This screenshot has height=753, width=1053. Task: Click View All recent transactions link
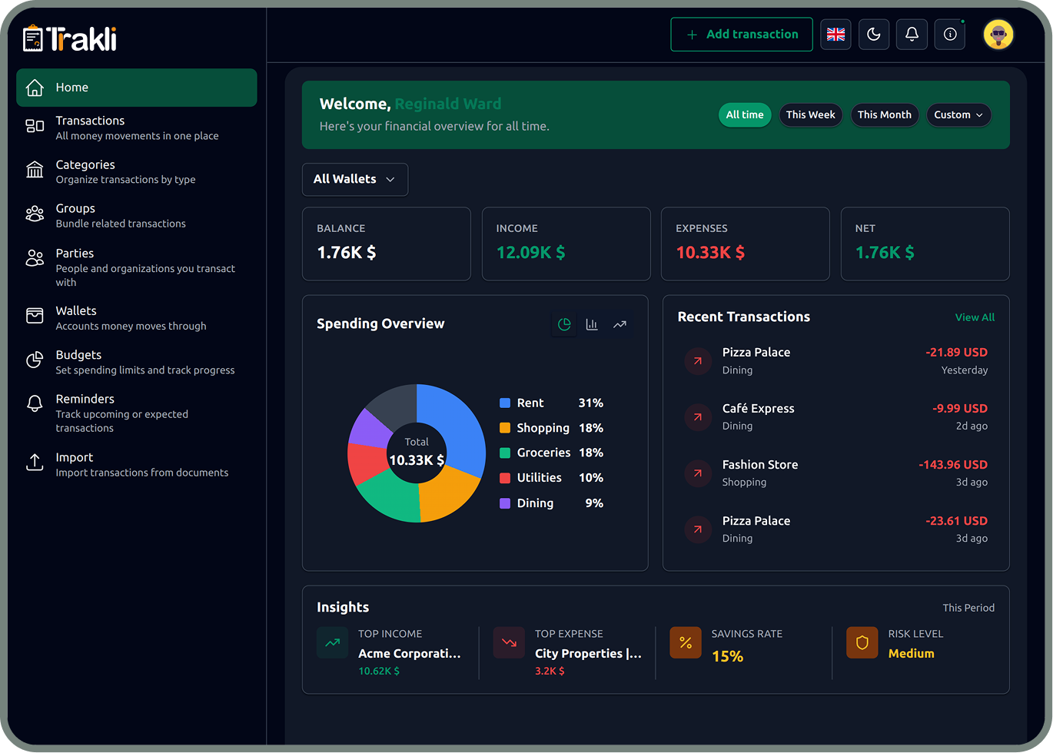pyautogui.click(x=975, y=317)
